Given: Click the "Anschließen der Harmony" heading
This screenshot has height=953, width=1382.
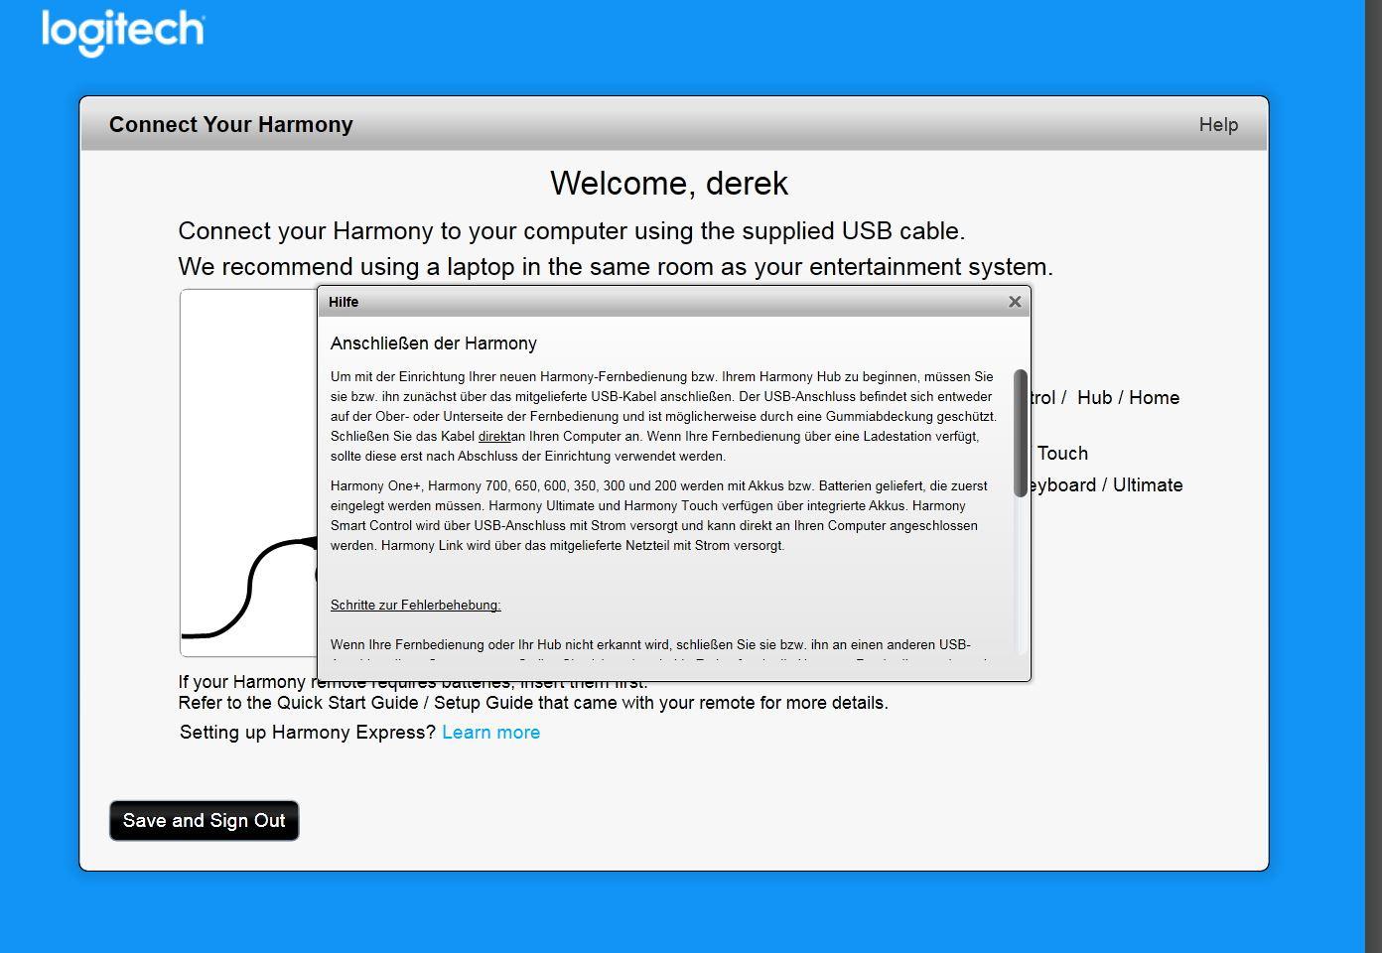Looking at the screenshot, I should coord(434,343).
